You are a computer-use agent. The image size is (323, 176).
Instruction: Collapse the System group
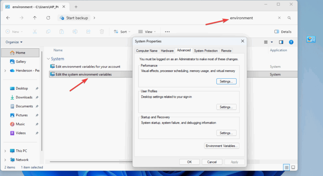pos(48,59)
